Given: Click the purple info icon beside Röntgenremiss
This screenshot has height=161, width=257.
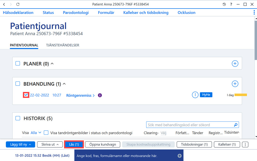Looking at the screenshot, I should click(x=100, y=95).
